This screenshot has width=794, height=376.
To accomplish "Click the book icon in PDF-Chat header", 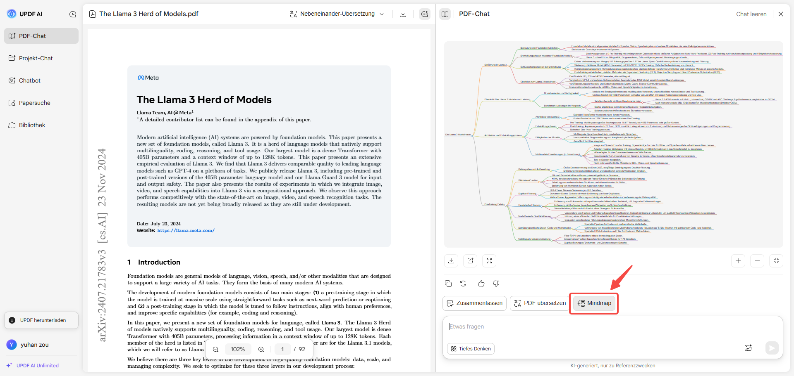I will 445,14.
